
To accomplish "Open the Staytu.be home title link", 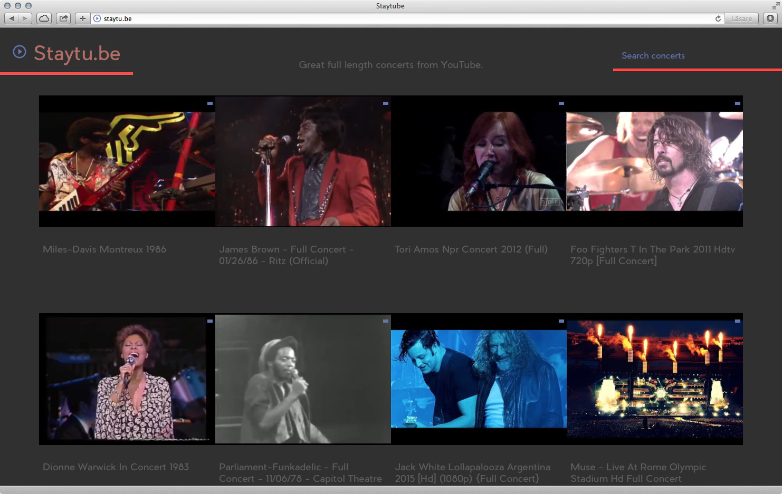I will (x=77, y=53).
